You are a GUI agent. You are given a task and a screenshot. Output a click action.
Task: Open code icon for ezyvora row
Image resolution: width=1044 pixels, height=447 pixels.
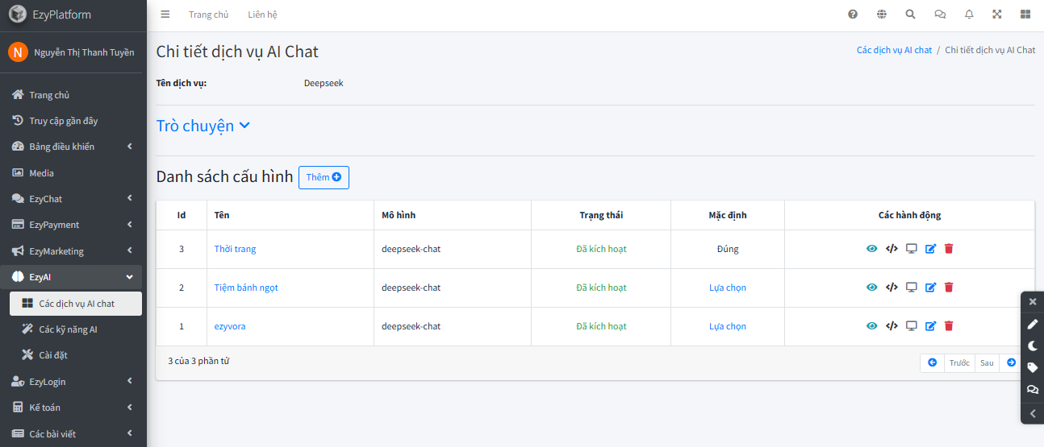point(892,326)
